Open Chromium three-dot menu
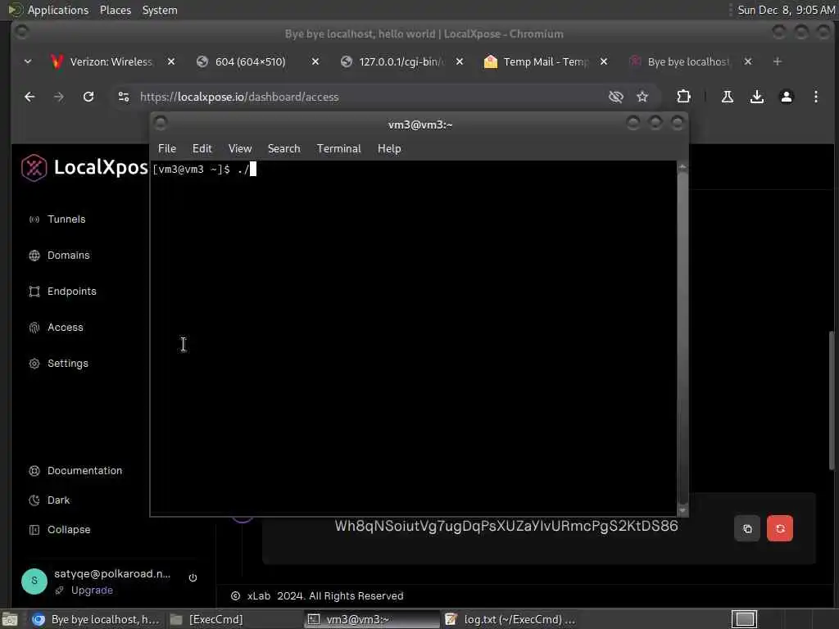Viewport: 839px width, 629px height. click(815, 97)
